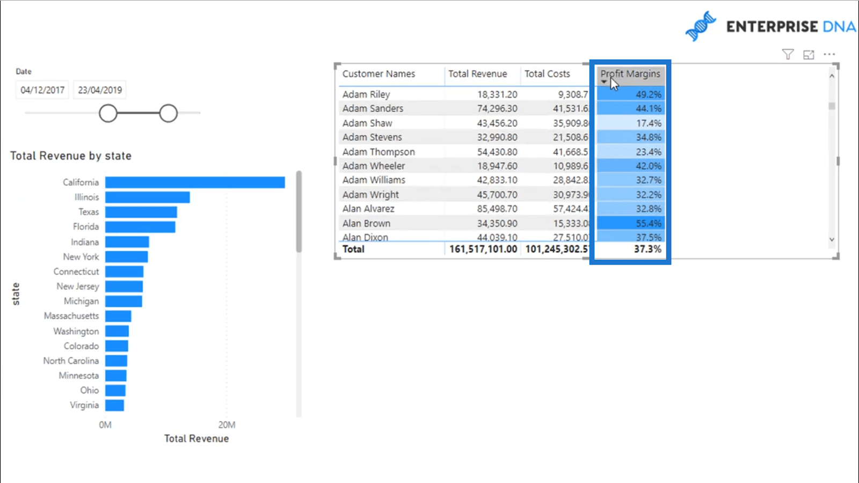Select the New Jersey revenue bar
This screenshot has width=859, height=483.
124,287
